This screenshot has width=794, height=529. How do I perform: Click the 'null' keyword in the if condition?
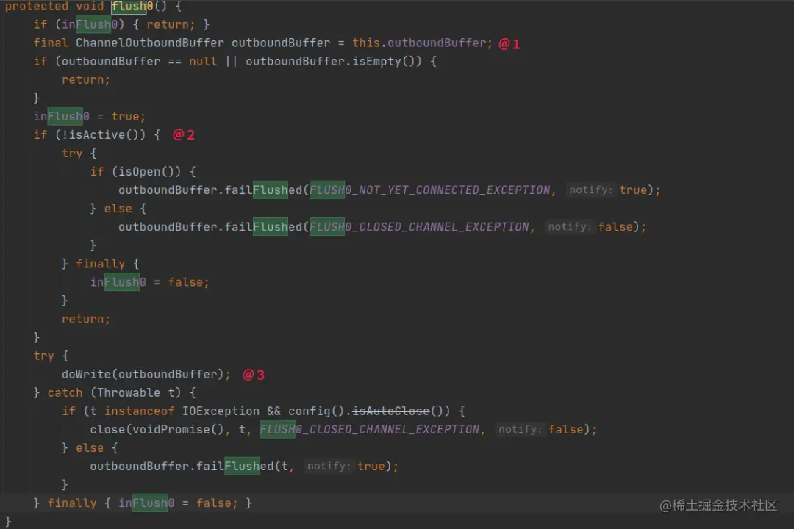pos(203,61)
